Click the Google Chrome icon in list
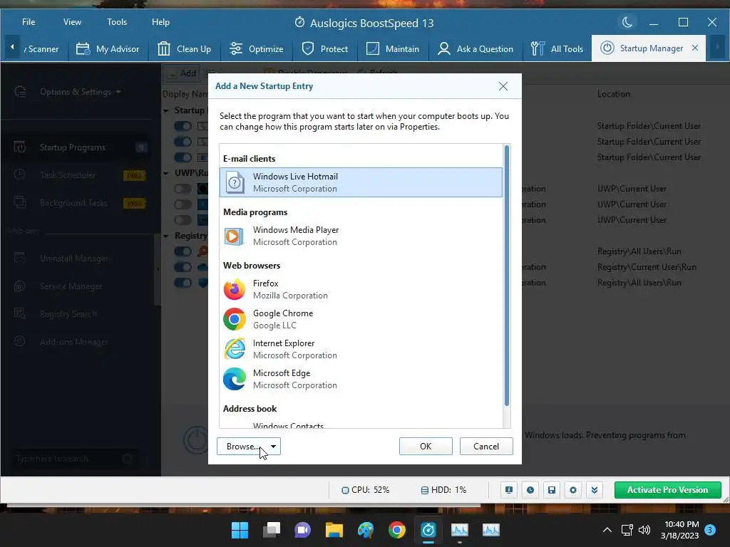730x547 pixels. pos(234,319)
